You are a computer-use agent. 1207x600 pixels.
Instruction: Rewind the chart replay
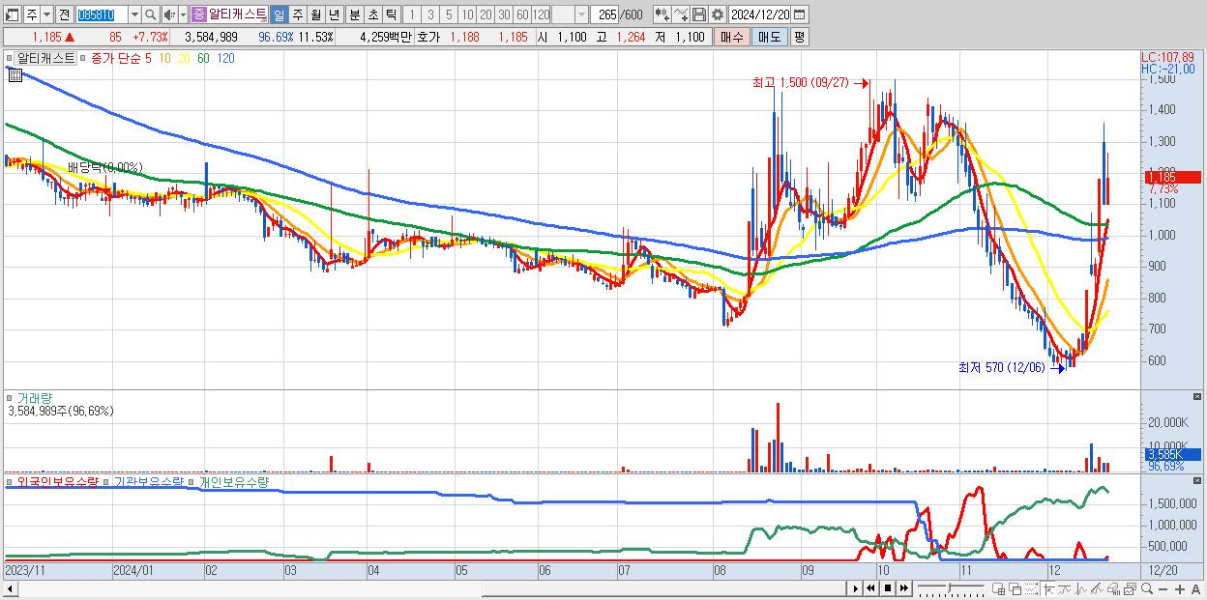(x=871, y=588)
